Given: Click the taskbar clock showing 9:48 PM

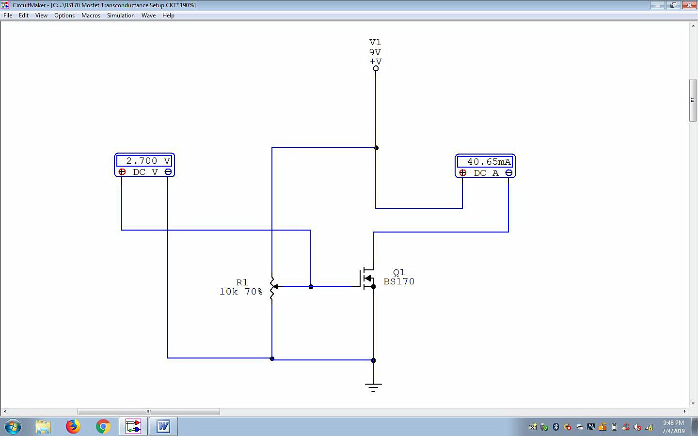Looking at the screenshot, I should pos(673,427).
